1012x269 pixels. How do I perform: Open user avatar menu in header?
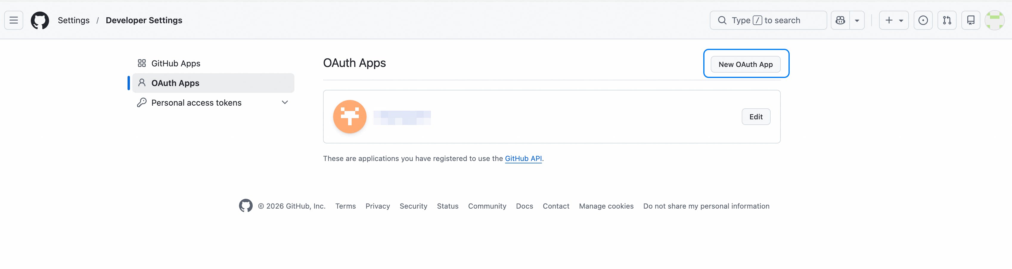tap(995, 20)
